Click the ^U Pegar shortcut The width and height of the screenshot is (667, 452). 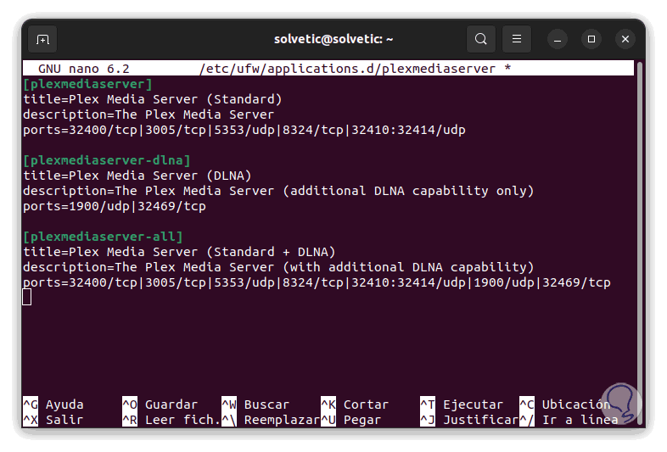click(x=351, y=419)
